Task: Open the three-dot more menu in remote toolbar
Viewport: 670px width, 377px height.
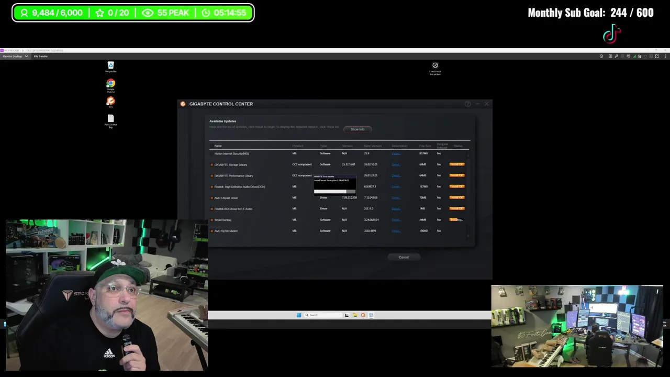Action: (x=665, y=56)
